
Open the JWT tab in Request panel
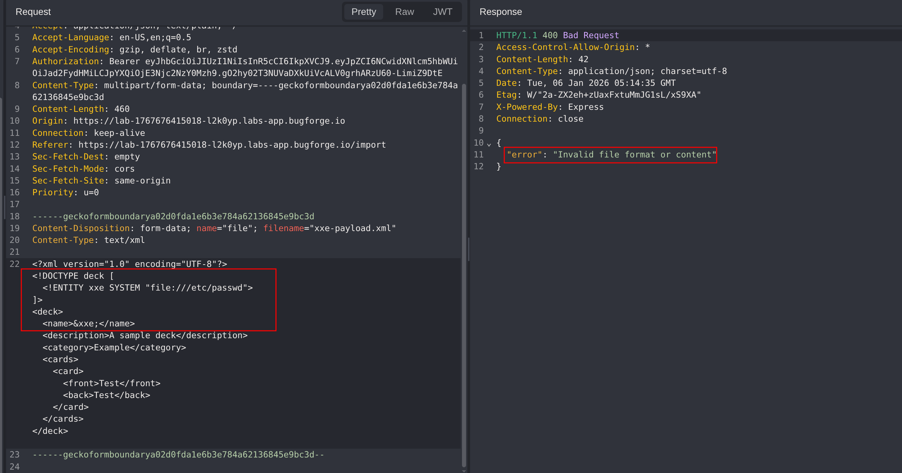[443, 12]
